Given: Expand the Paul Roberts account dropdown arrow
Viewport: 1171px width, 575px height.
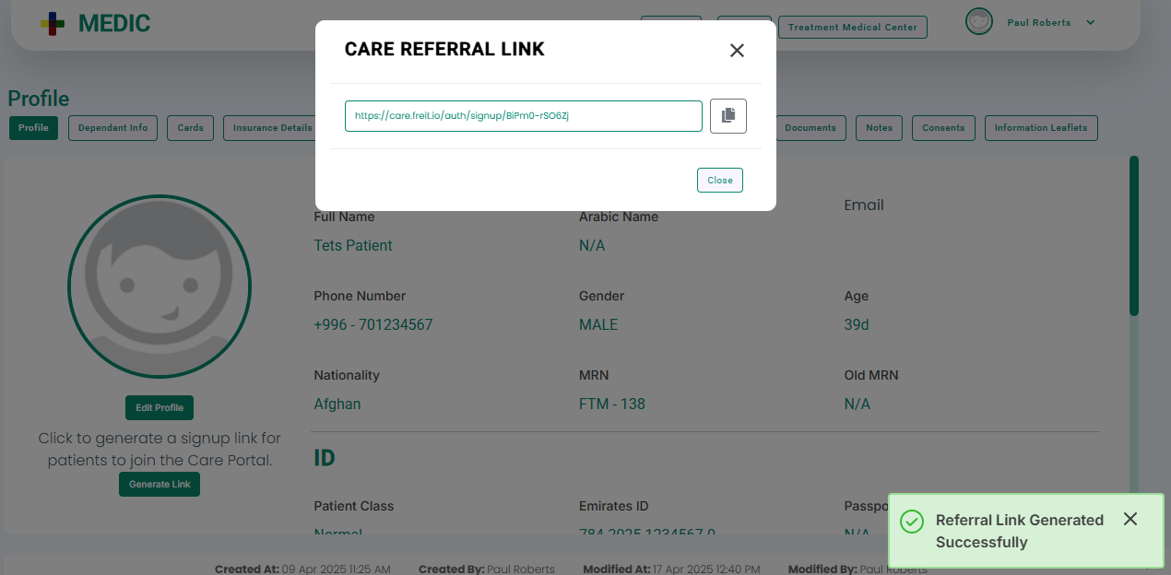Looking at the screenshot, I should [x=1091, y=22].
